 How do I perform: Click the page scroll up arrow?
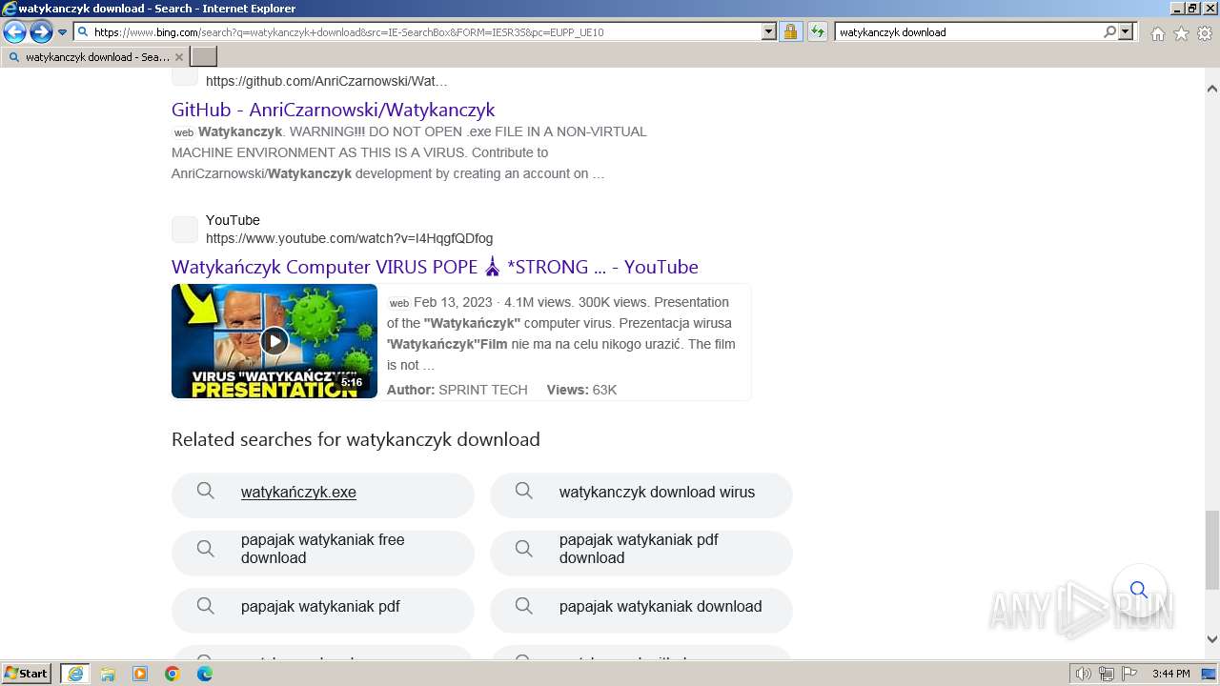(x=1211, y=89)
